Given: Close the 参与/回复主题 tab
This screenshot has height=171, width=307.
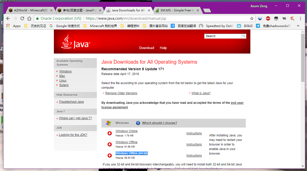Looking at the screenshot, I should [100, 10].
